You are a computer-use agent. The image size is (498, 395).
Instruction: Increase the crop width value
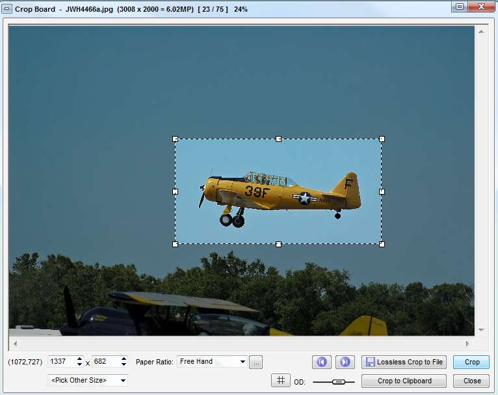pyautogui.click(x=79, y=359)
